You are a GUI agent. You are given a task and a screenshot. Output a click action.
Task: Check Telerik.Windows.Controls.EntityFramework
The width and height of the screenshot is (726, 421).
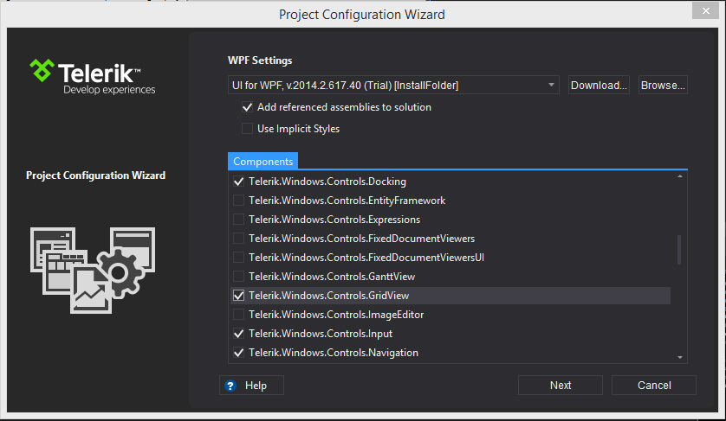(x=239, y=201)
